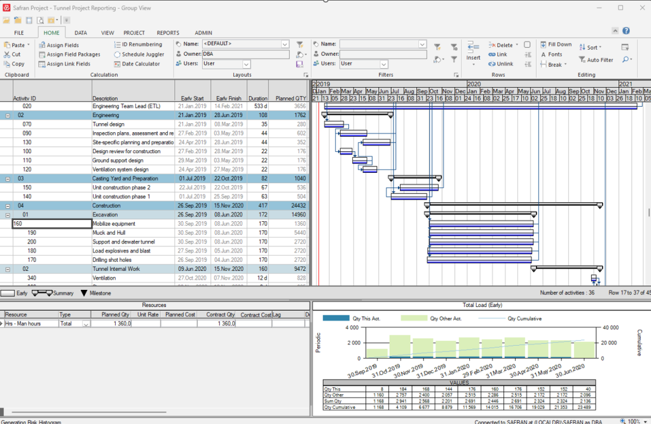
Task: Collapse the 04 Construction group
Action: (8, 206)
